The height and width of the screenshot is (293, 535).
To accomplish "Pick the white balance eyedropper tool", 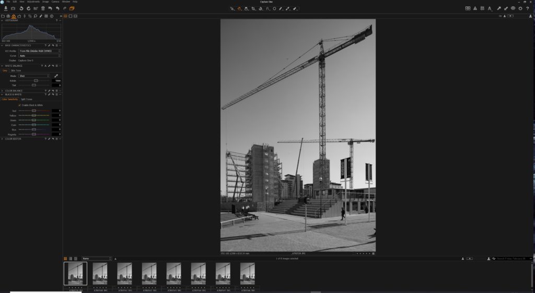I will pyautogui.click(x=56, y=76).
